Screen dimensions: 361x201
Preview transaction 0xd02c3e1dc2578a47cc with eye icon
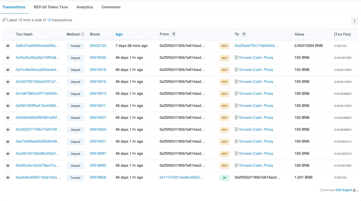tap(8, 165)
